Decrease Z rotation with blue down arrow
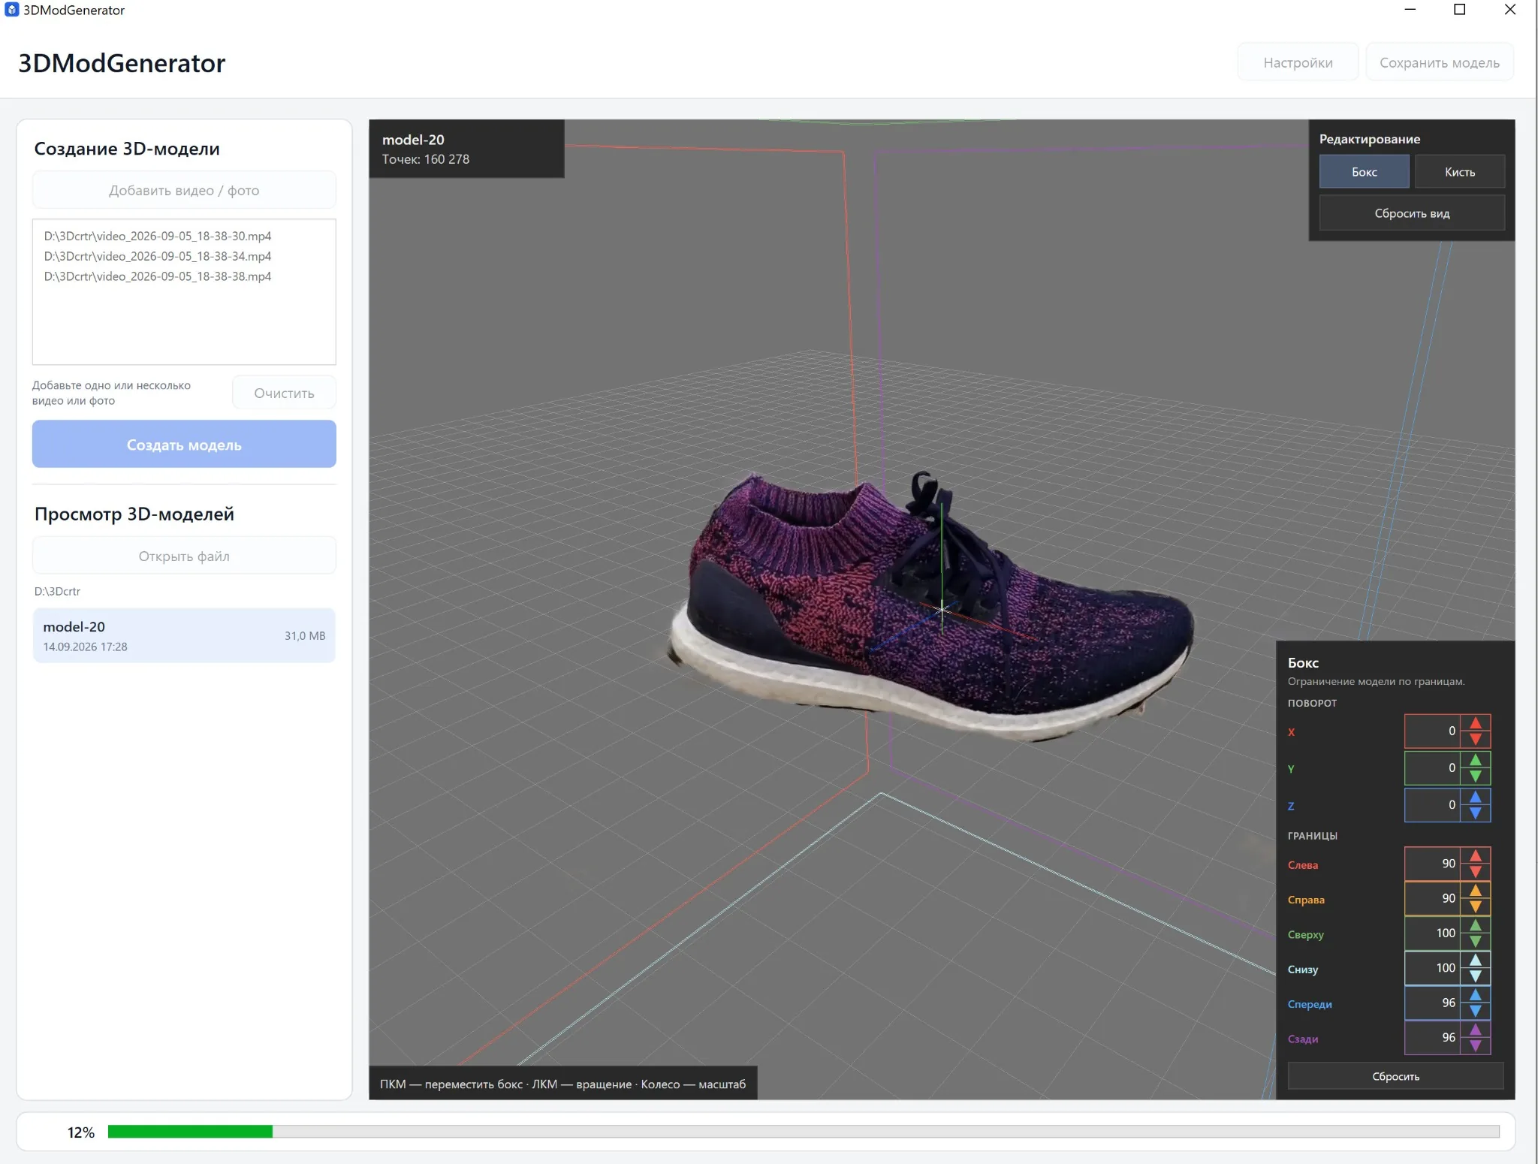Viewport: 1538px width, 1164px height. pos(1475,813)
